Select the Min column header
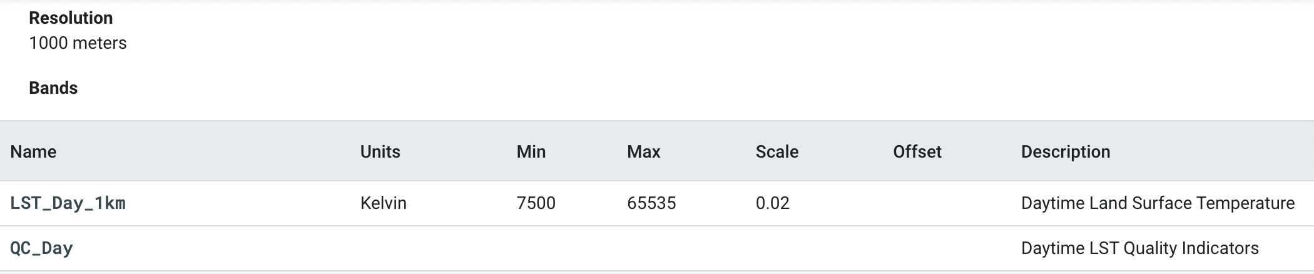The width and height of the screenshot is (1314, 274). tap(531, 152)
